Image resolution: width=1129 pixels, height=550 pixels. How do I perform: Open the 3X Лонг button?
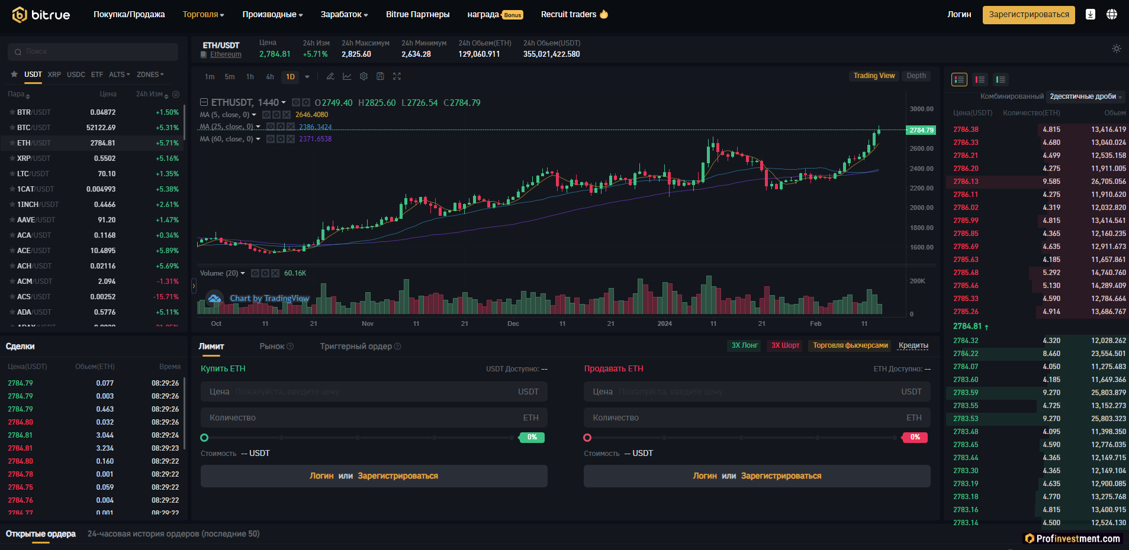(x=744, y=345)
